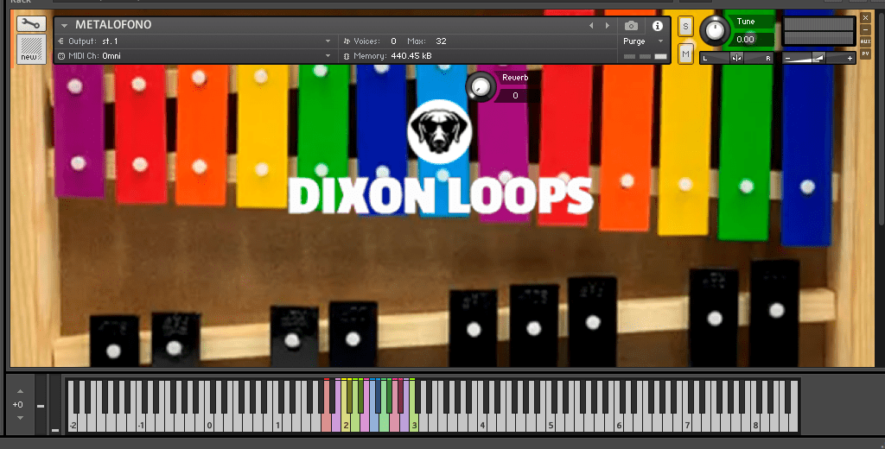Click the PV button on the right edge

(x=865, y=54)
